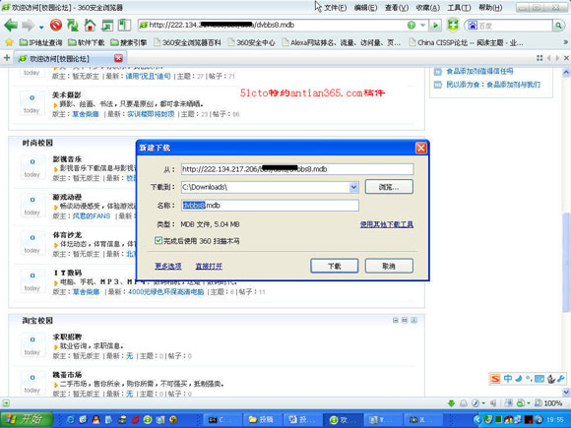Refresh the page via the green refresh icon

tap(73, 26)
